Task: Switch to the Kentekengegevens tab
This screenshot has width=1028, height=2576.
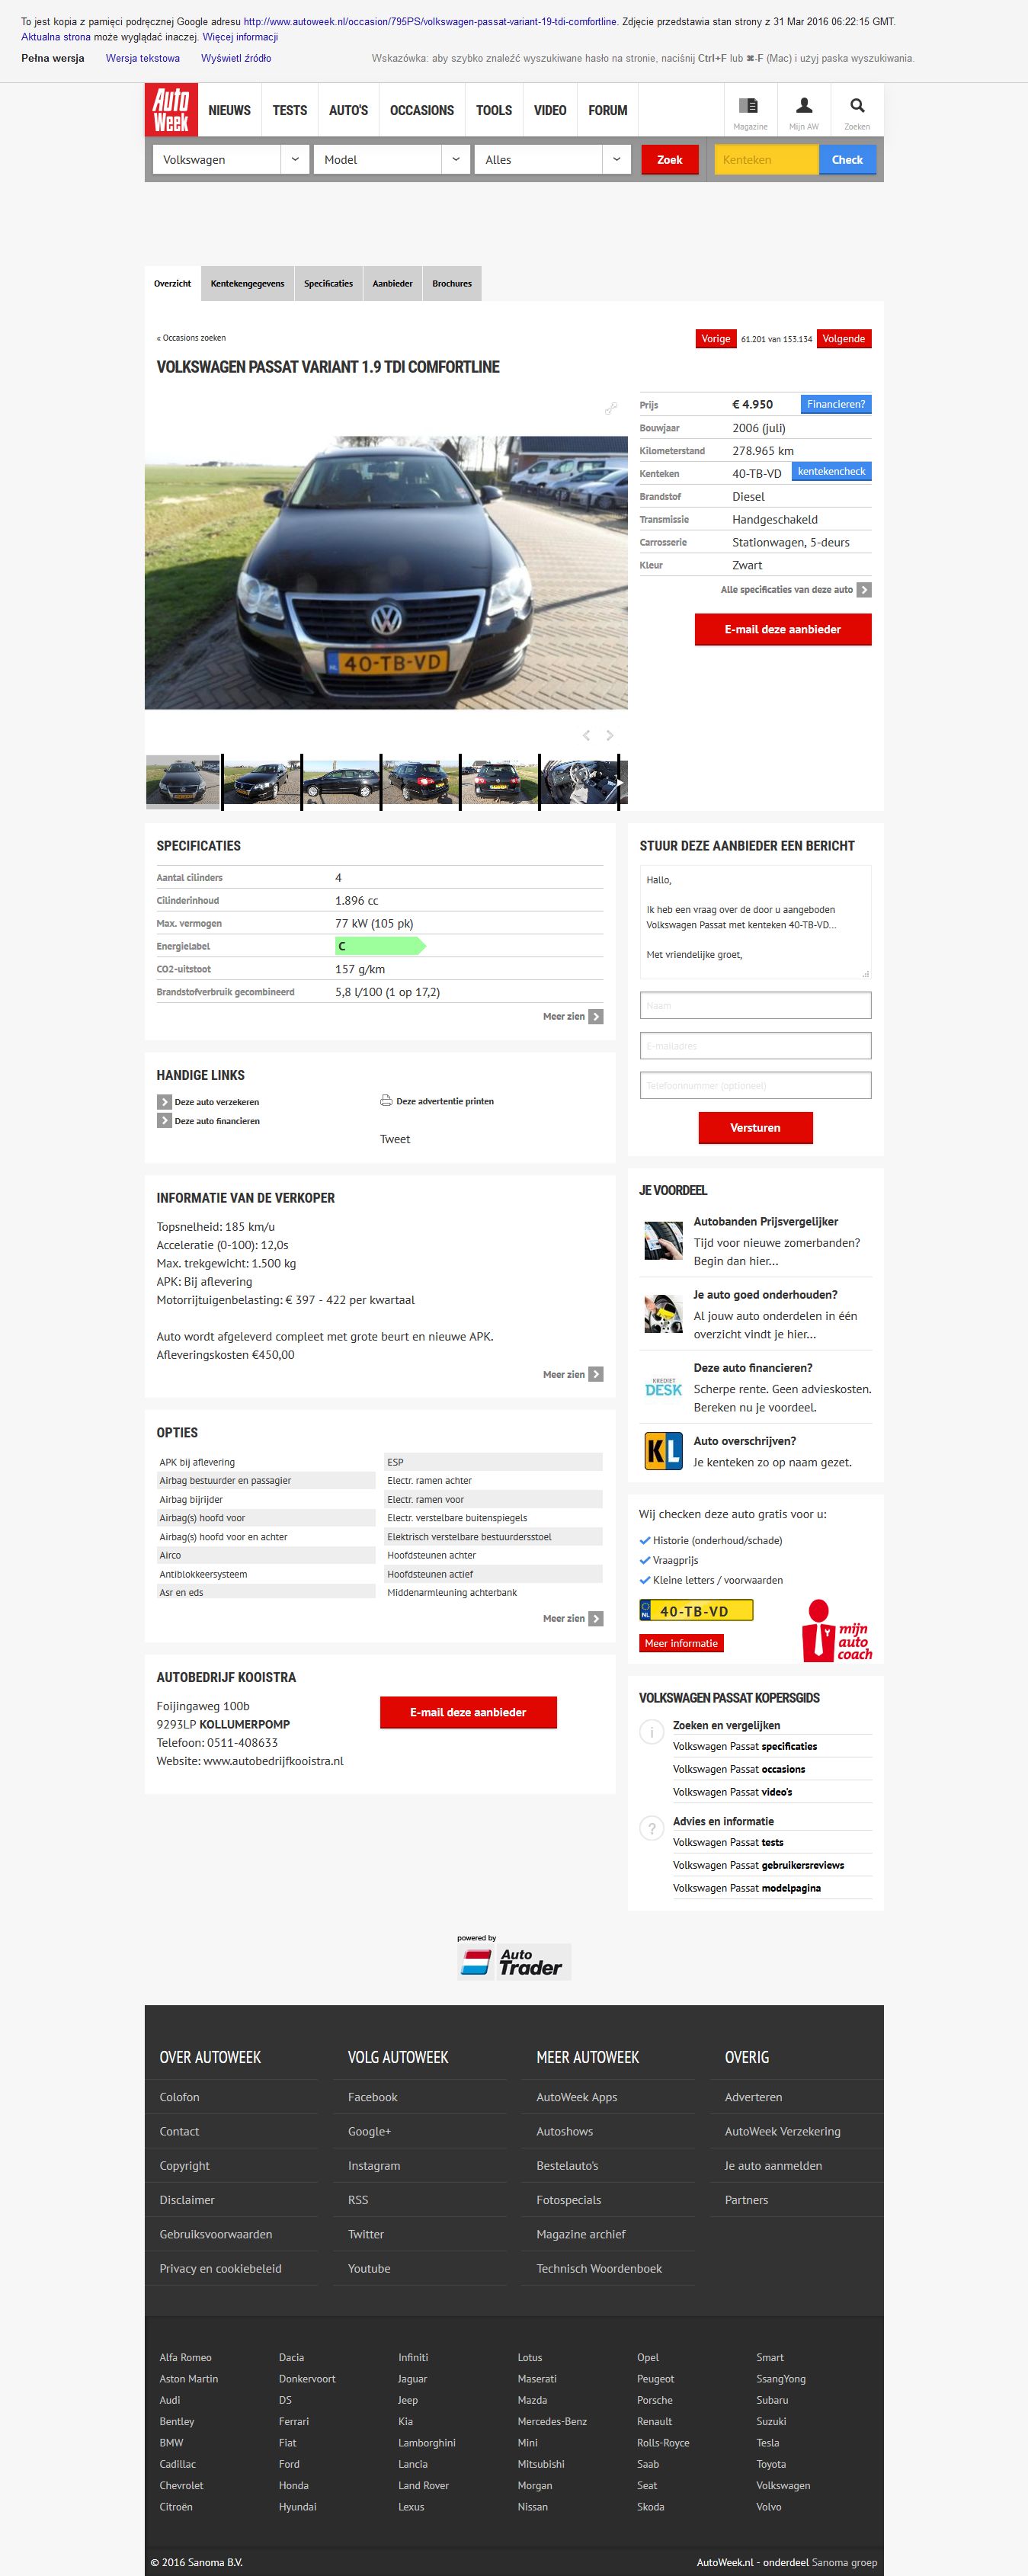Action: 247,284
